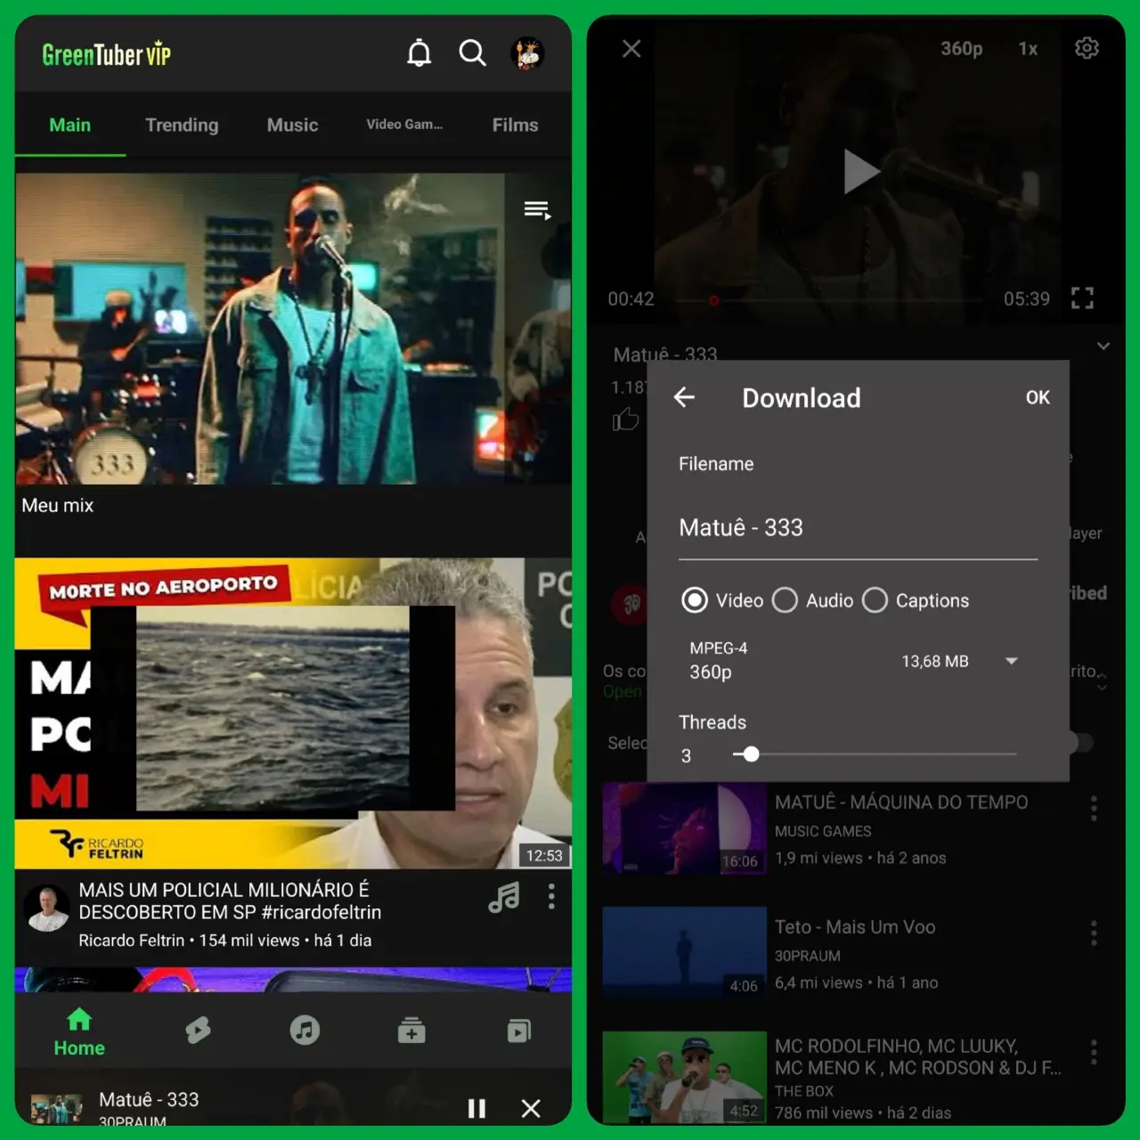Image resolution: width=1140 pixels, height=1140 pixels.
Task: Change the 360p quality selector in player
Action: [x=962, y=49]
